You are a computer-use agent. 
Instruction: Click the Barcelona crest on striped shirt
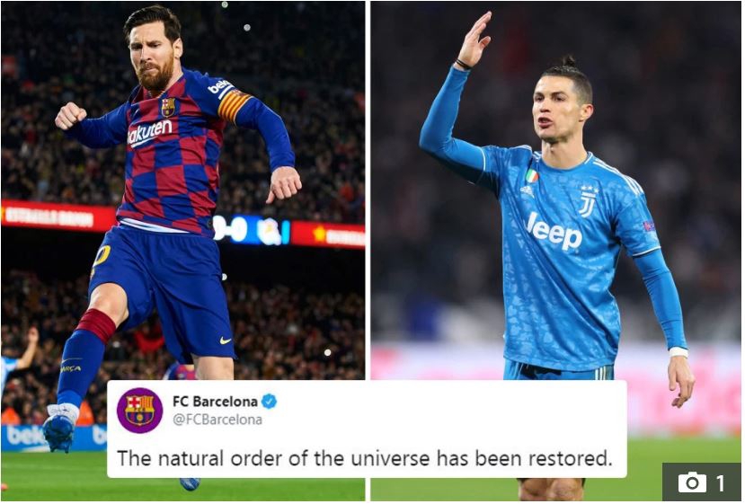168,107
